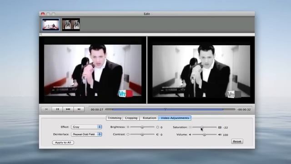This screenshot has width=291, height=164.
Task: Click the elapsed time 00:00:27
Action: [97, 109]
